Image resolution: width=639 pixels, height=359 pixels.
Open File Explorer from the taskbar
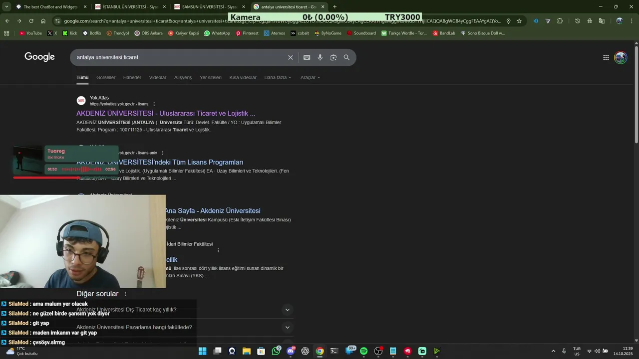[x=246, y=351]
